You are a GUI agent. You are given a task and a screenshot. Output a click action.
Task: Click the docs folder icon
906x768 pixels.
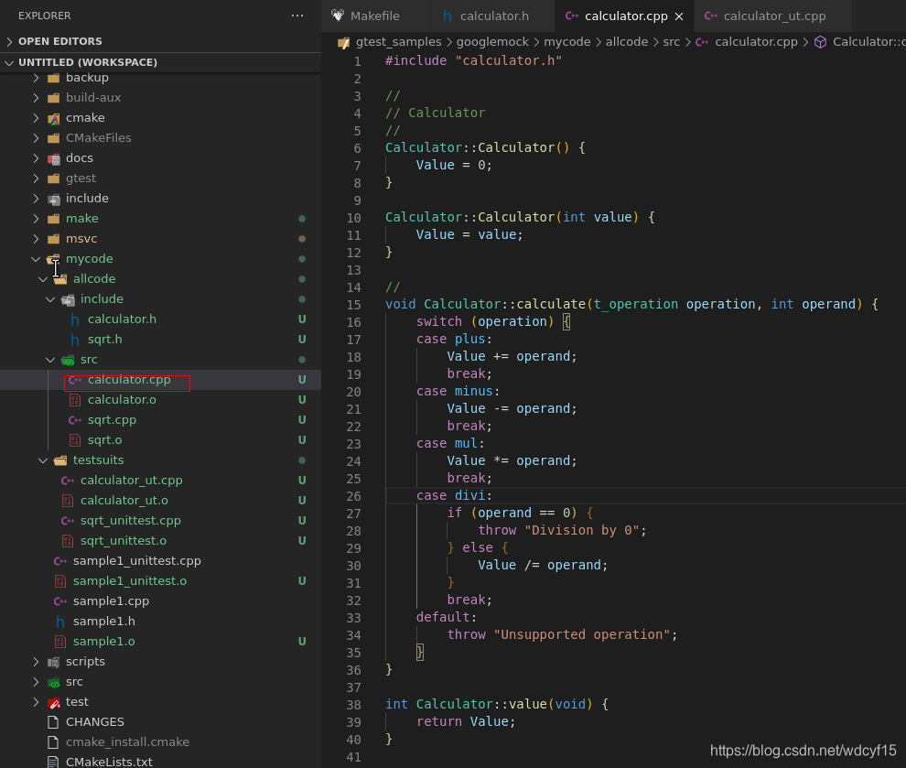54,158
